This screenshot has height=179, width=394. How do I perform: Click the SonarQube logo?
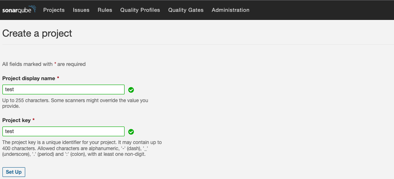click(19, 9)
